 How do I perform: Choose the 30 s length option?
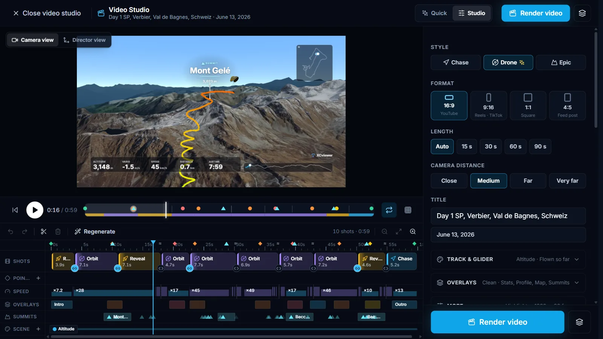[x=491, y=147]
